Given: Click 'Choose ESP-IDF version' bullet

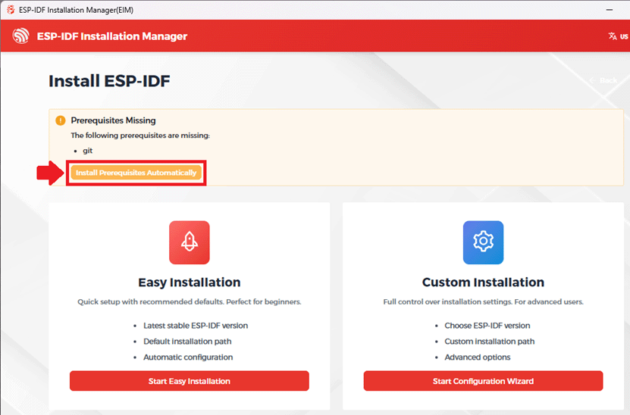Looking at the screenshot, I should click(x=487, y=326).
